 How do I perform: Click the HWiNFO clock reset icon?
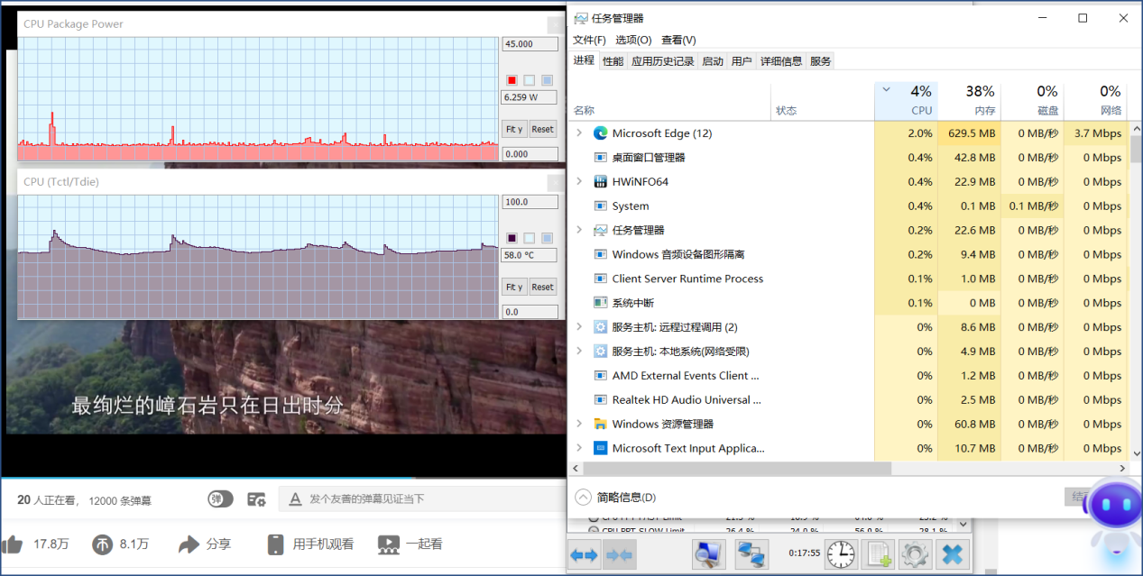841,554
